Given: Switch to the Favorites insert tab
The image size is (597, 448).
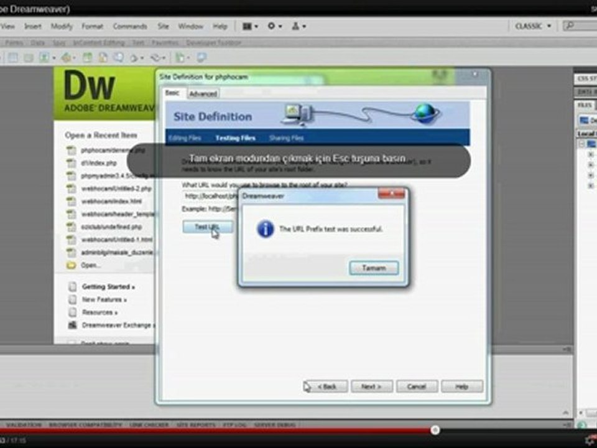Looking at the screenshot, I should (x=165, y=42).
